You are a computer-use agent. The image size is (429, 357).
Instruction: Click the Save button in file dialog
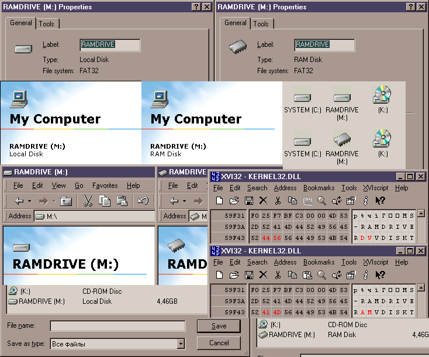(219, 326)
